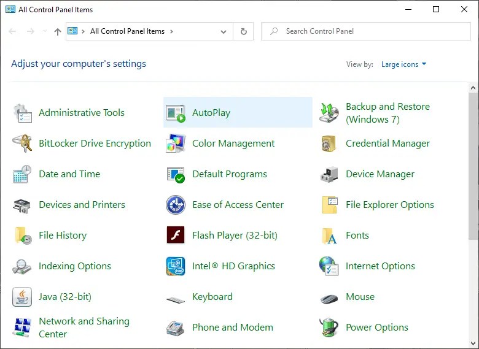The image size is (479, 349).
Task: Click the File History link text
Action: (x=63, y=235)
